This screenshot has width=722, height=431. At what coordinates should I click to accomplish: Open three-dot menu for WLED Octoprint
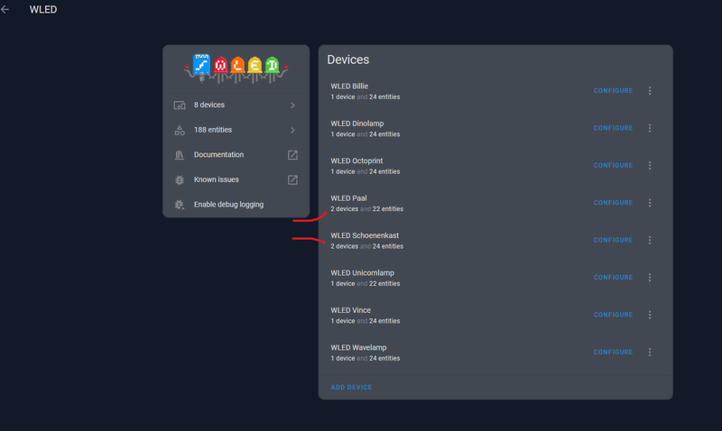click(x=650, y=165)
